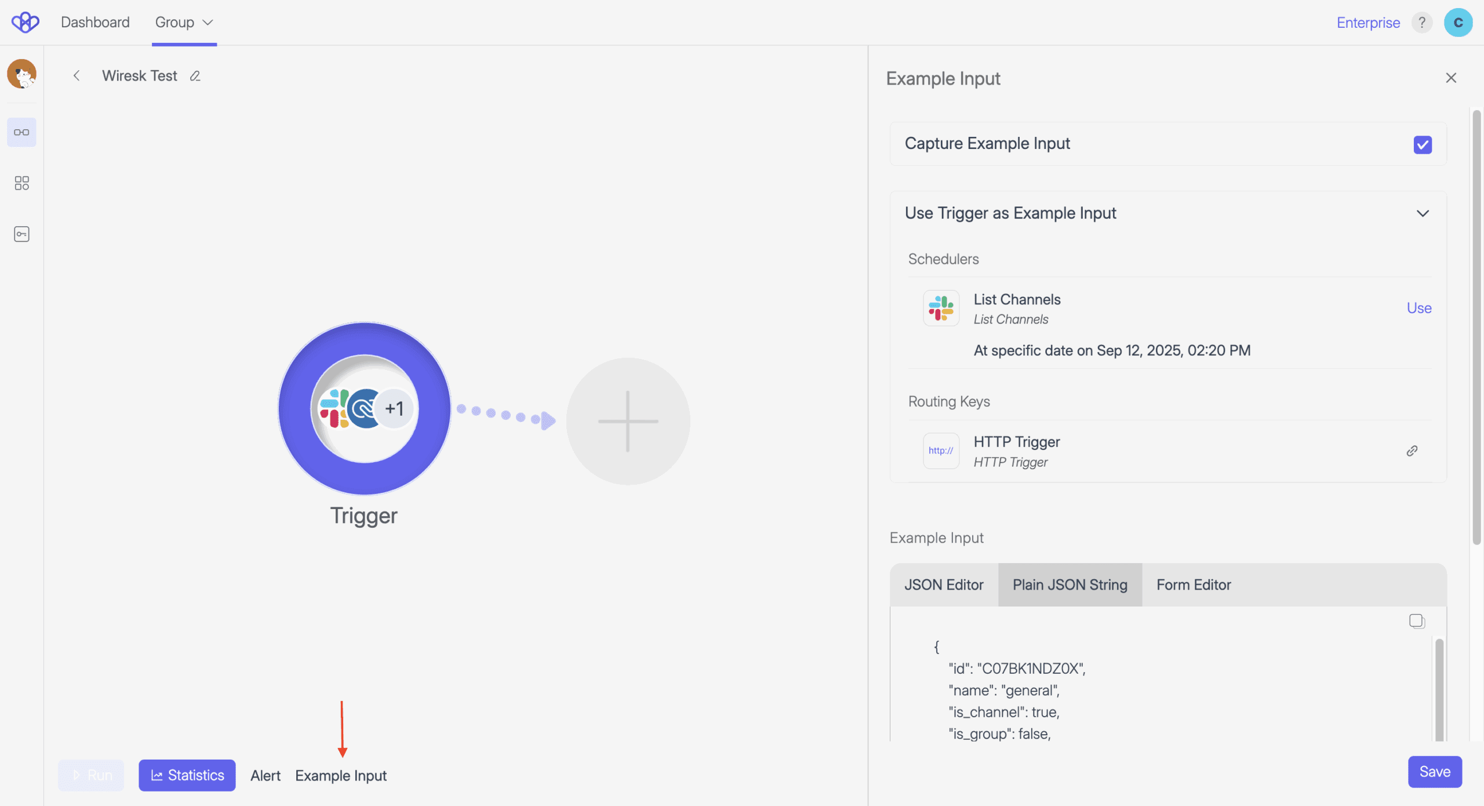Click the pencil icon beside Wiresk Test

coord(195,76)
